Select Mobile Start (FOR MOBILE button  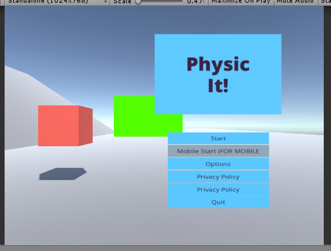[x=218, y=151]
